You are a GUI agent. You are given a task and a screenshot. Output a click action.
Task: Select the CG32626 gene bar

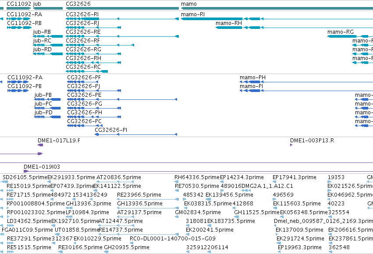tap(122, 8)
